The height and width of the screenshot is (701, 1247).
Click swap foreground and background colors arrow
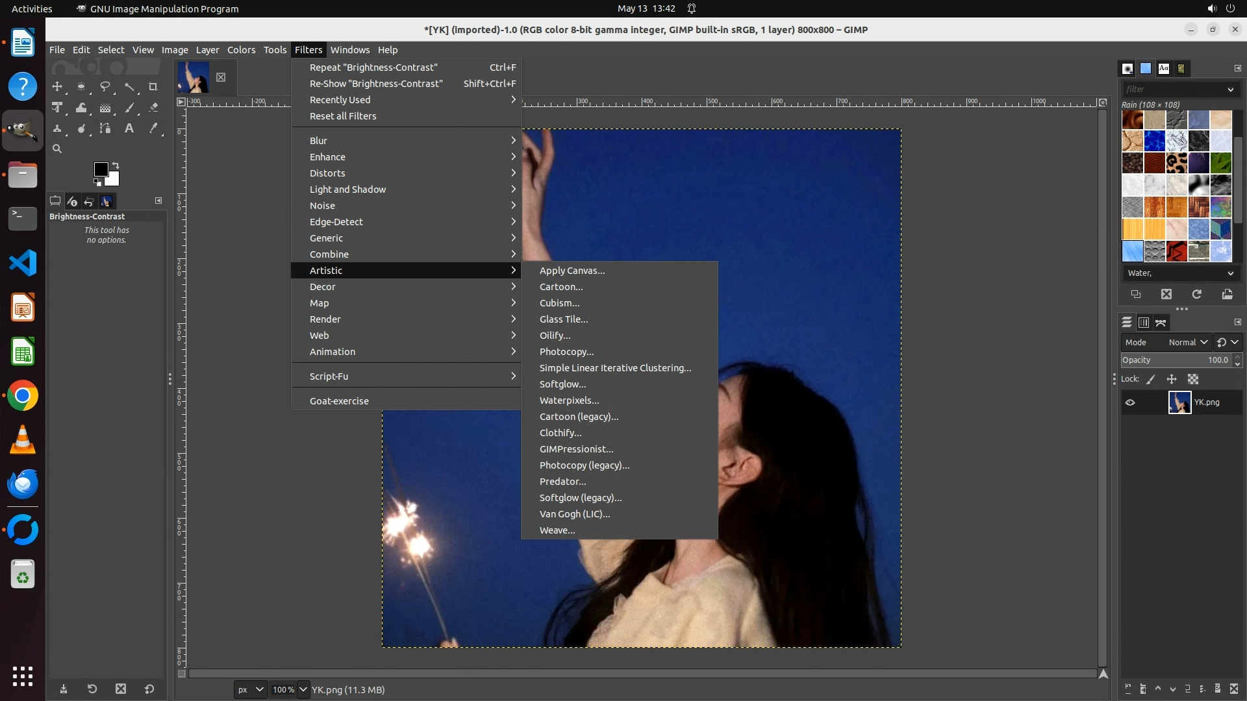(x=116, y=165)
